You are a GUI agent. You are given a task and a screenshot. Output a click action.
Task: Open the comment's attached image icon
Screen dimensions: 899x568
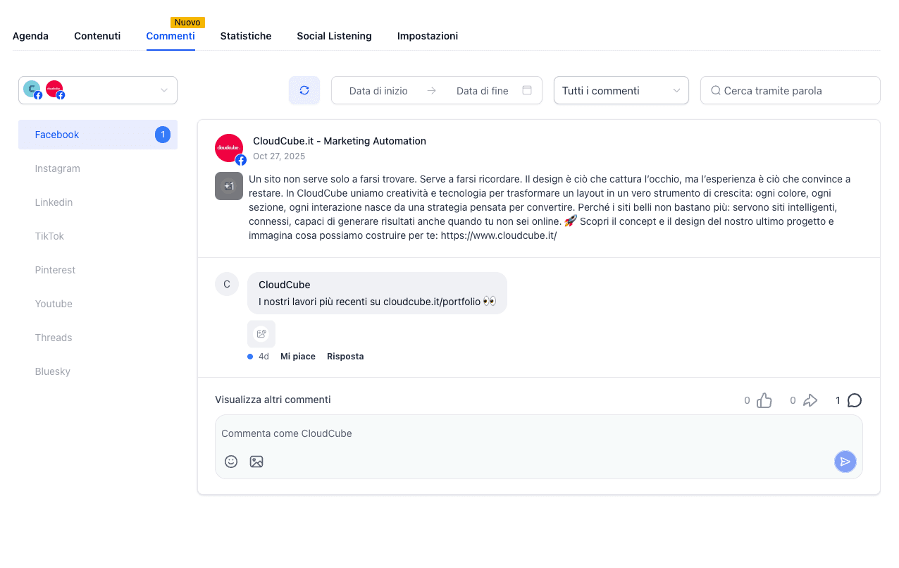coord(261,334)
